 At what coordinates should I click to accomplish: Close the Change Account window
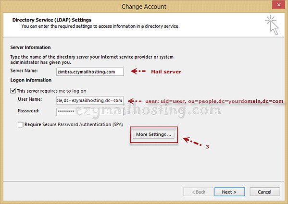[279, 5]
